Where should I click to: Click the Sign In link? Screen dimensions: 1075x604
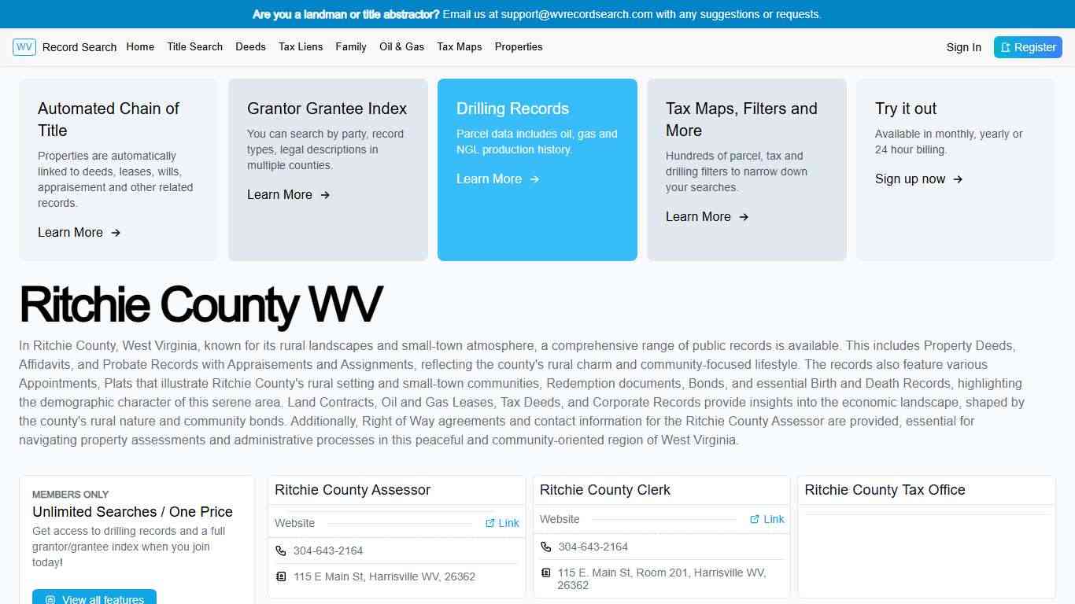tap(963, 47)
